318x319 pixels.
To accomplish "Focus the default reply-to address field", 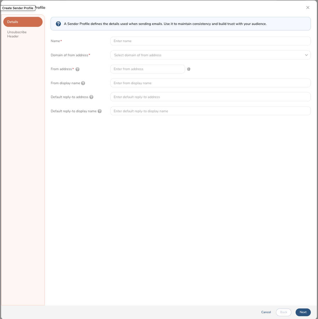I will (210, 97).
